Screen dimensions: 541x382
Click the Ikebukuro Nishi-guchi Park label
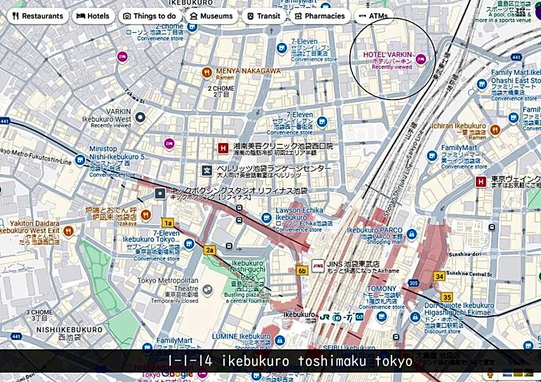click(247, 270)
